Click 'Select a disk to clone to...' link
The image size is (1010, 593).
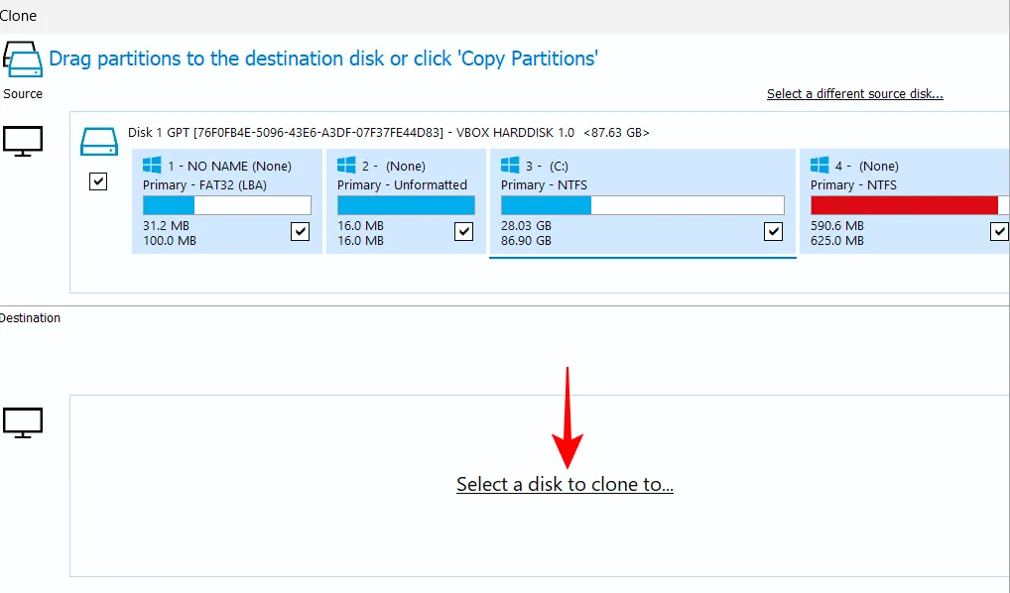pos(565,484)
